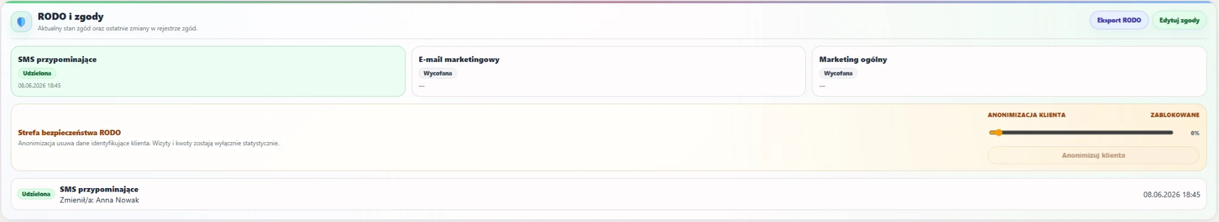Click the middle of the anonimizacja slider track
This screenshot has height=222, width=1219.
coord(1081,133)
